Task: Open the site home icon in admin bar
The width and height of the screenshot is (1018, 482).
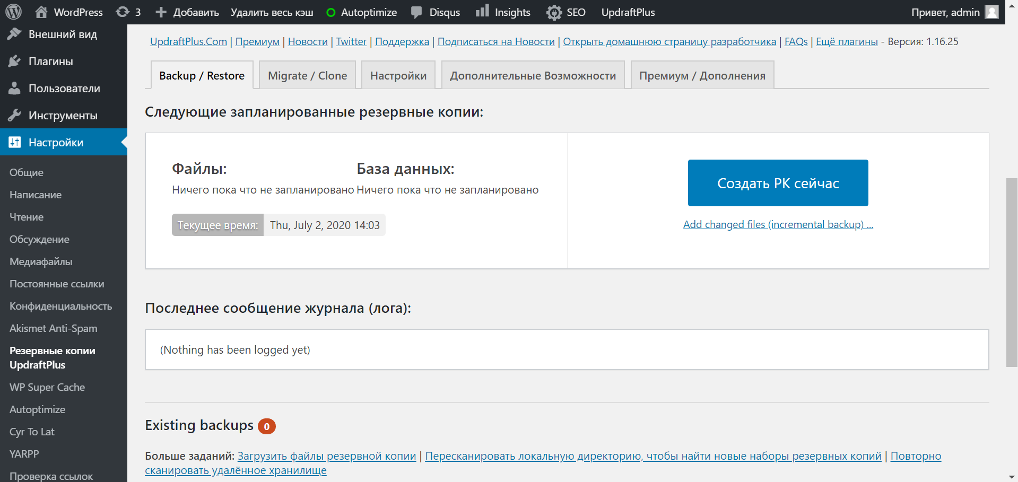Action: click(x=41, y=12)
